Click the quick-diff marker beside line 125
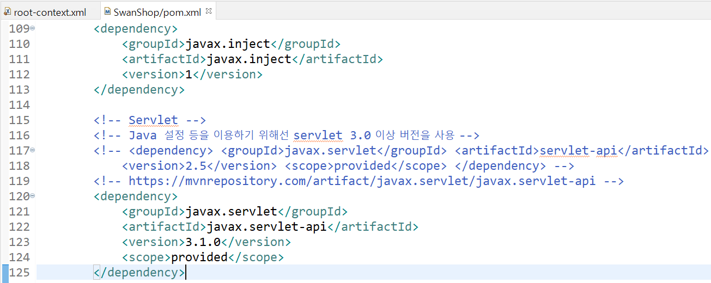The width and height of the screenshot is (711, 283). [5, 272]
